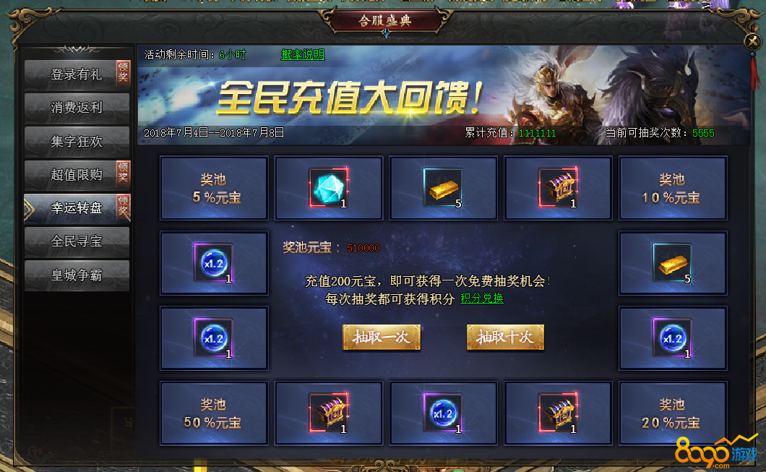Select the gold bar prize on the right side
Image resolution: width=766 pixels, height=472 pixels.
click(x=672, y=263)
